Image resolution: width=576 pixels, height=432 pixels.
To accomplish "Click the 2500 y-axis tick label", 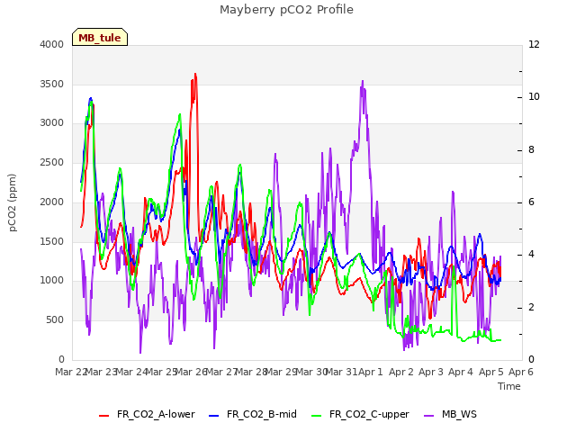I will click(x=52, y=162).
